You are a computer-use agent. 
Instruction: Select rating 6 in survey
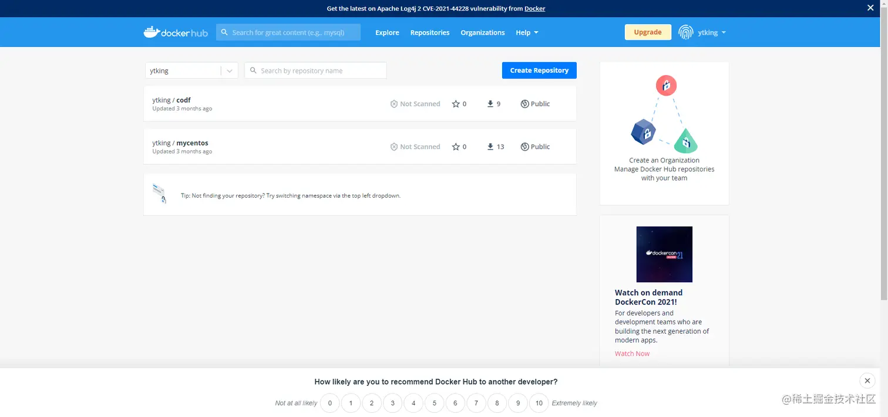[455, 403]
